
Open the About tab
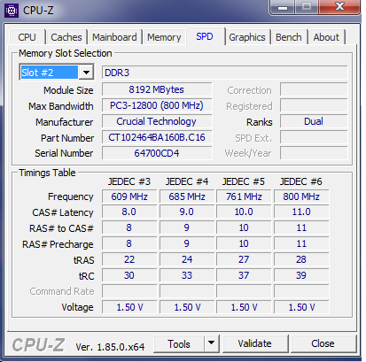point(326,37)
